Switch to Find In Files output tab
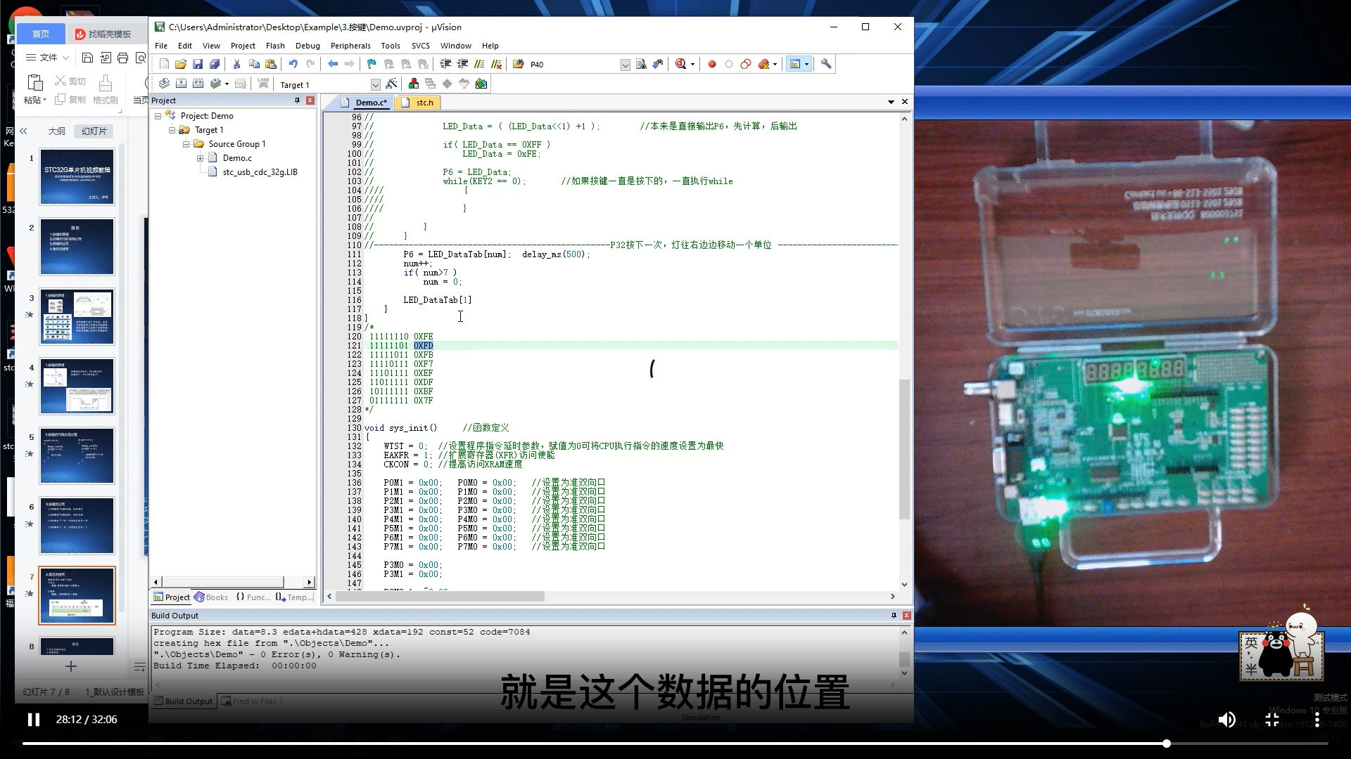 [x=248, y=701]
